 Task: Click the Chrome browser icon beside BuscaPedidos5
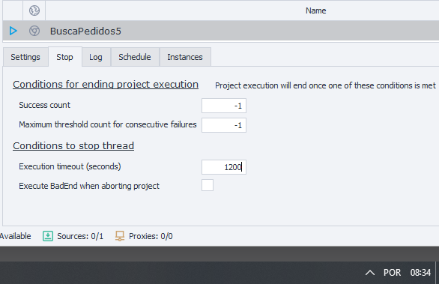[x=34, y=31]
